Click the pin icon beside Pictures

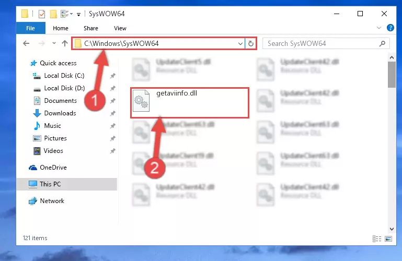112,138
